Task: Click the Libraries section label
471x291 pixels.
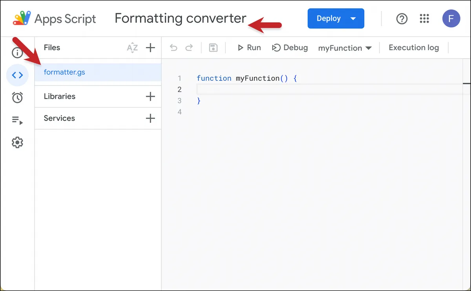Action: pos(60,96)
